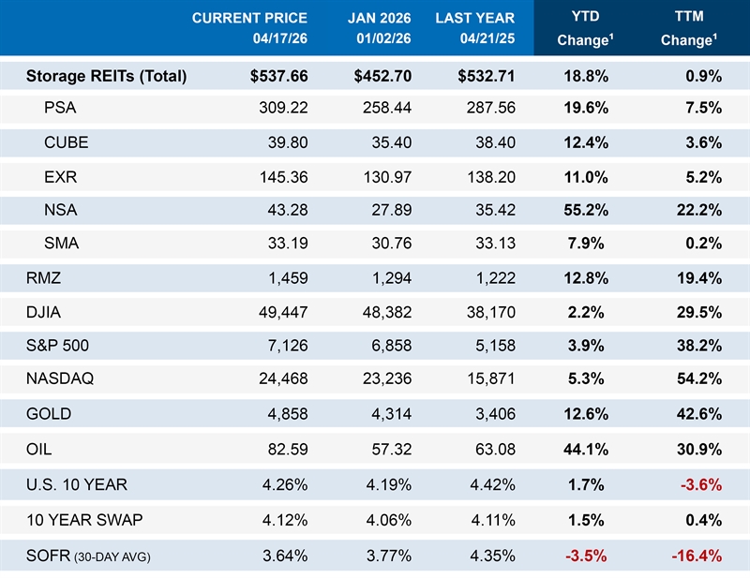Select the 10 YEAR SWAP row label
This screenshot has height=578, width=750.
point(82,520)
